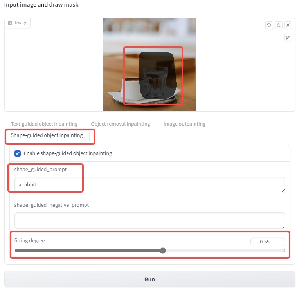299x294 pixels.
Task: Open the Object removal inpainting tab
Action: click(121, 124)
